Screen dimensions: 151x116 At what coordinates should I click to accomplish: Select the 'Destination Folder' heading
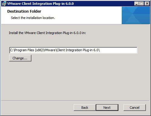[24, 11]
